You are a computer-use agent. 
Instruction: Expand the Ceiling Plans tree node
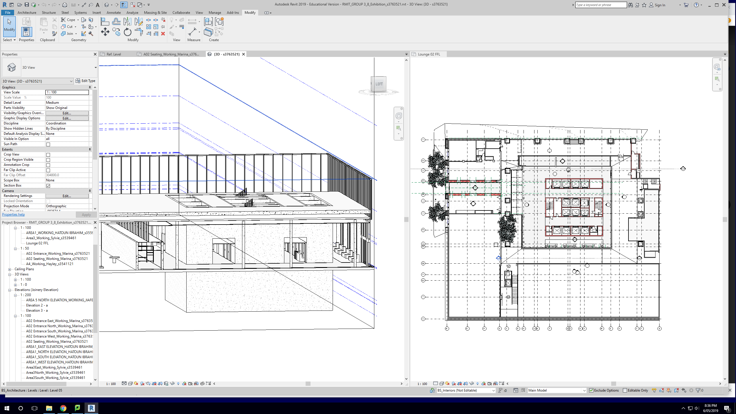coord(10,269)
